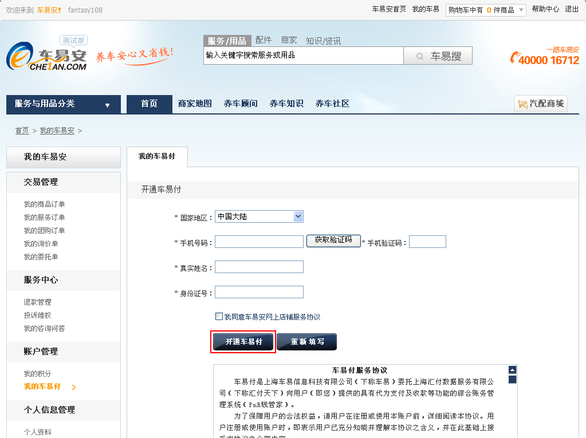This screenshot has width=586, height=438.
Task: Click the 获取验证码 button
Action: pyautogui.click(x=333, y=240)
